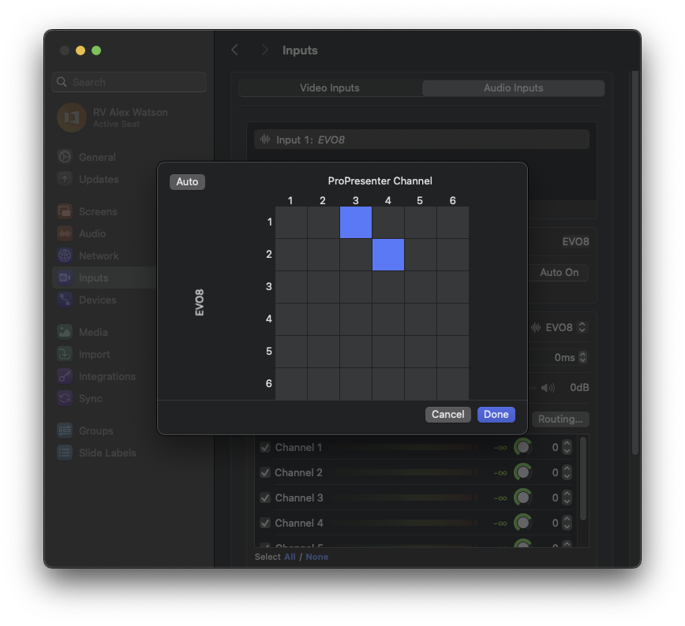
Task: Toggle Channel 2 checkbox
Action: pyautogui.click(x=264, y=473)
